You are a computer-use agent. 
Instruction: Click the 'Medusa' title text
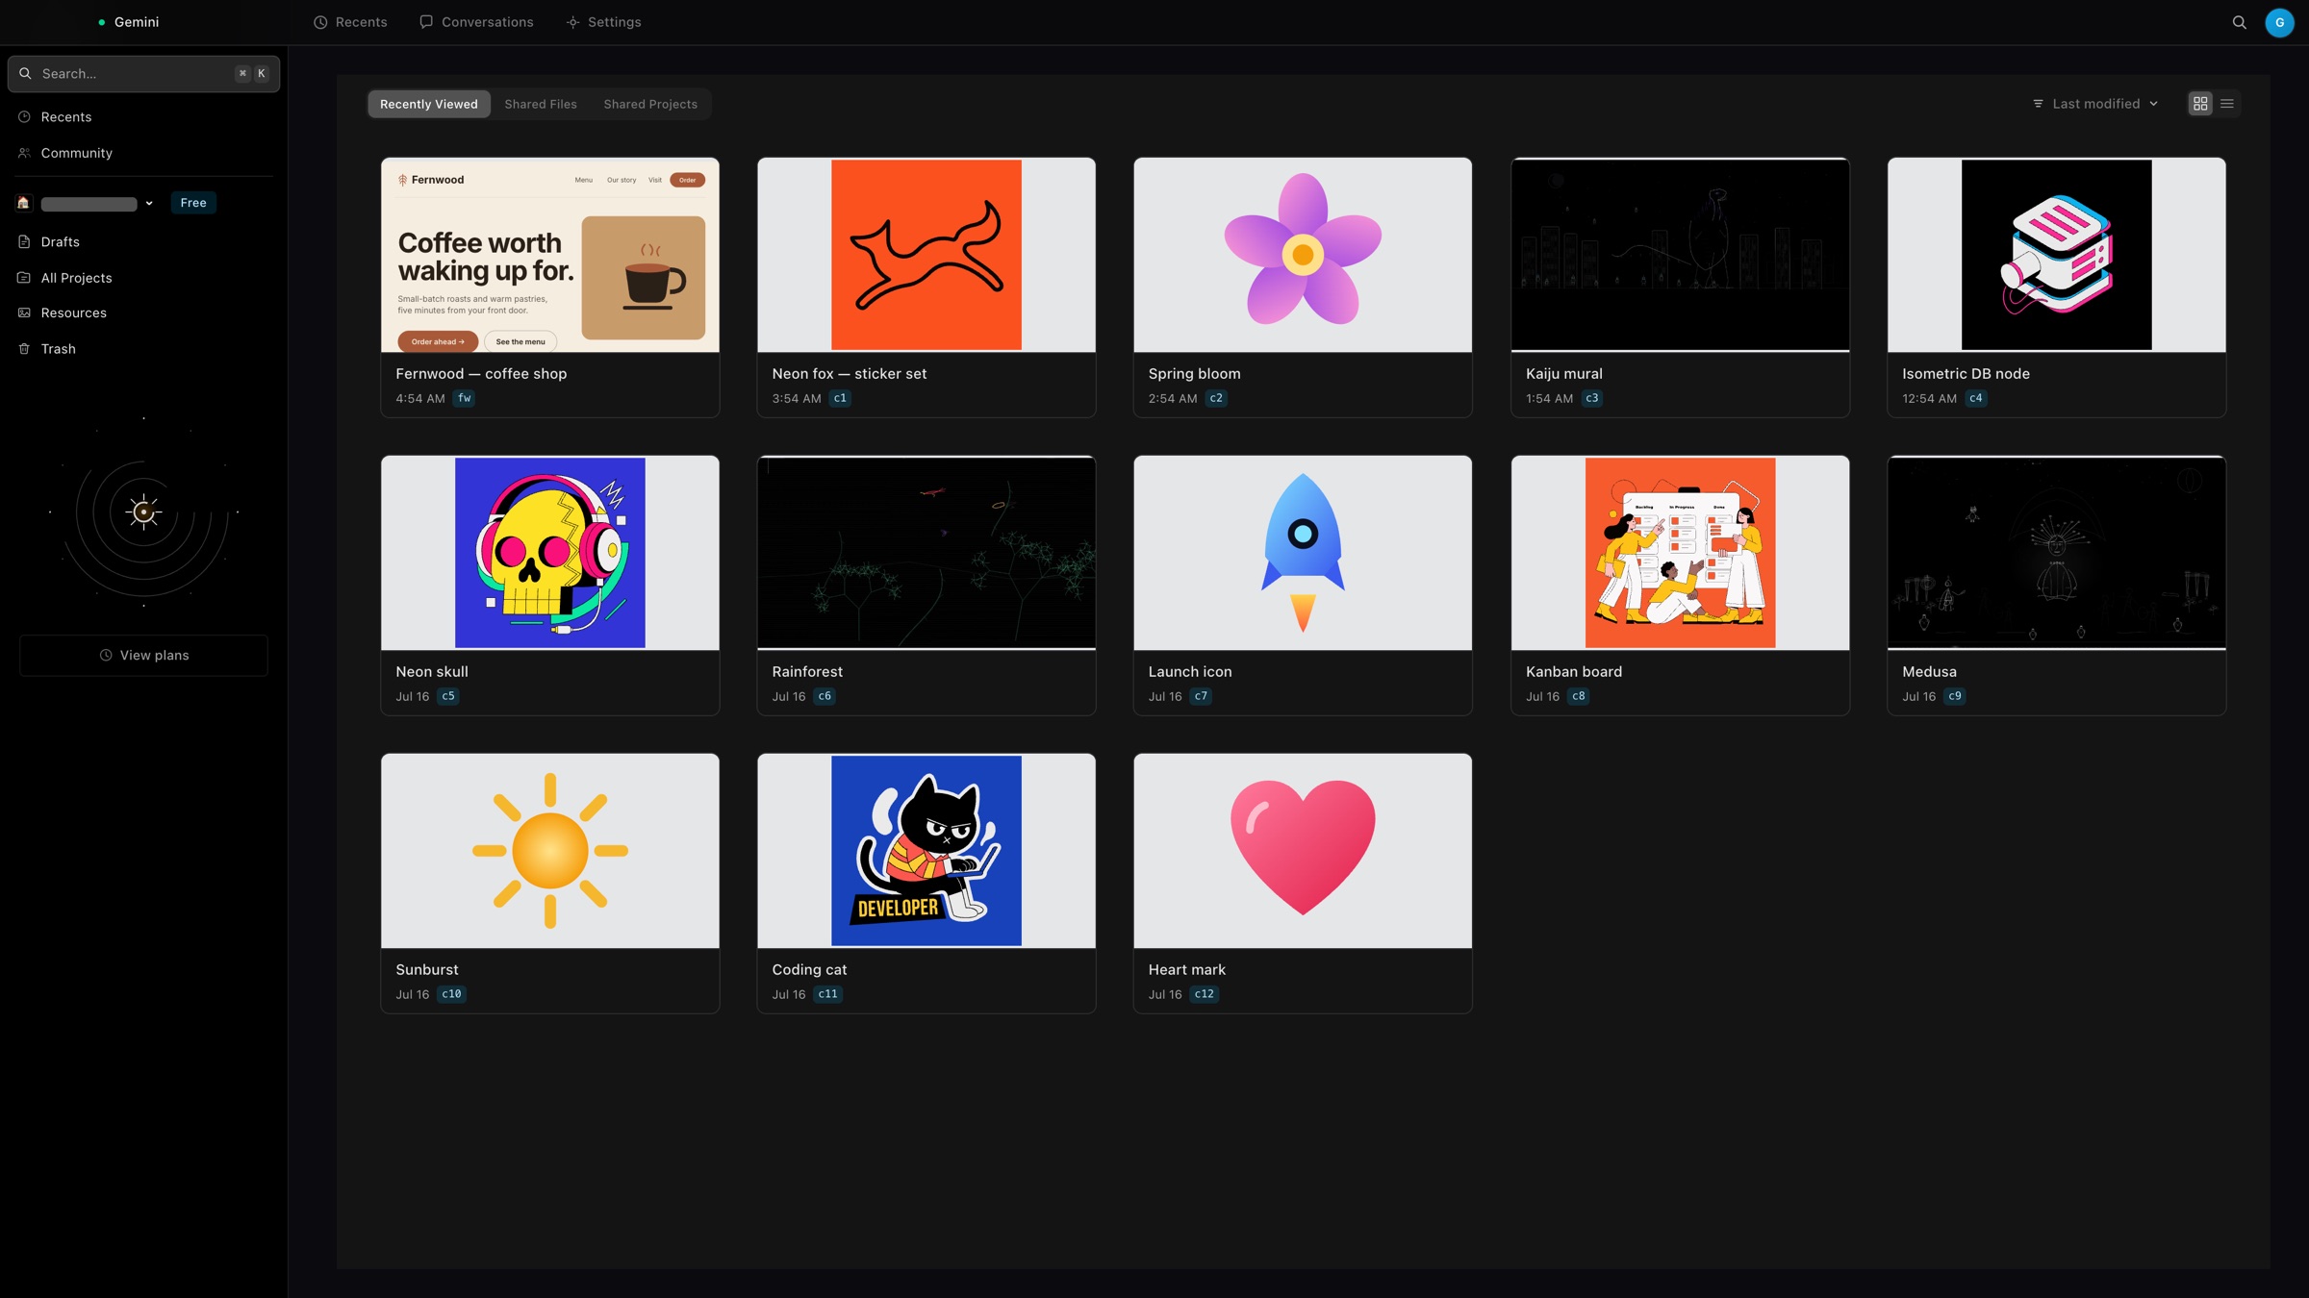(x=1929, y=672)
